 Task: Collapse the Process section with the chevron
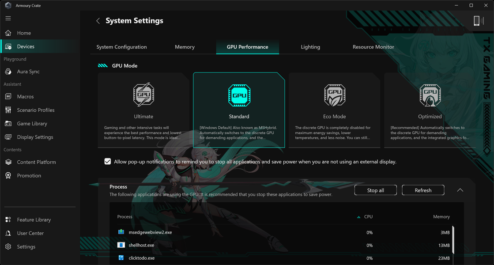tap(460, 190)
